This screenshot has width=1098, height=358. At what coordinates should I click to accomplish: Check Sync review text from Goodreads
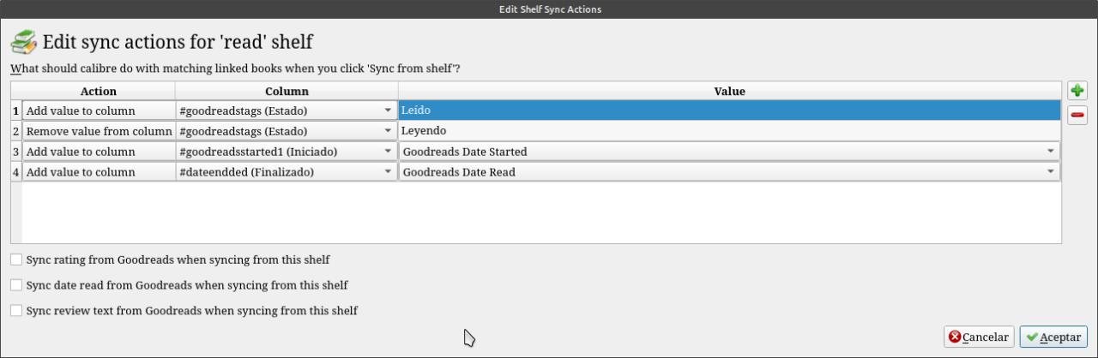(x=16, y=311)
